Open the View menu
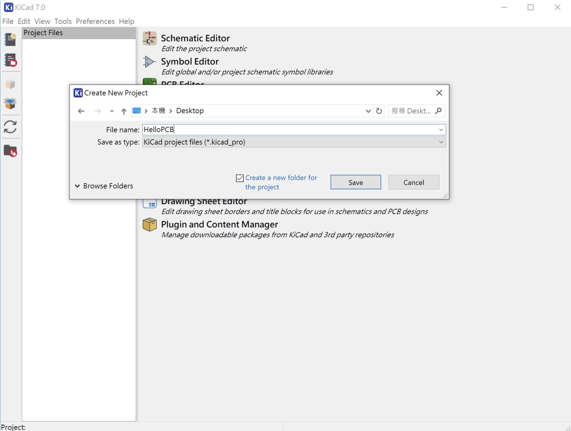The height and width of the screenshot is (431, 571). pos(42,21)
